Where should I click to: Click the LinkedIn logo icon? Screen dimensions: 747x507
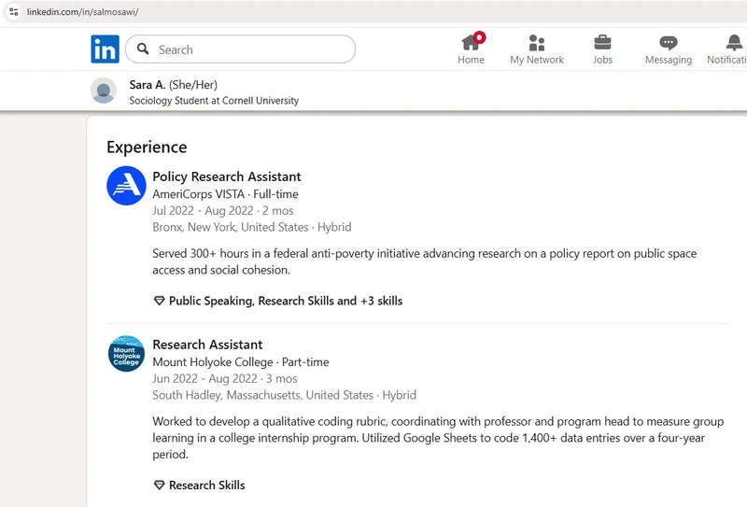coord(105,49)
